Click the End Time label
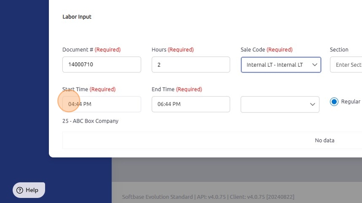Viewport: 362px width, 203px height. click(163, 89)
